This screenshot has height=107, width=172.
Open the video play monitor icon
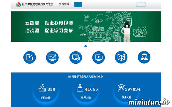[x=99, y=57]
